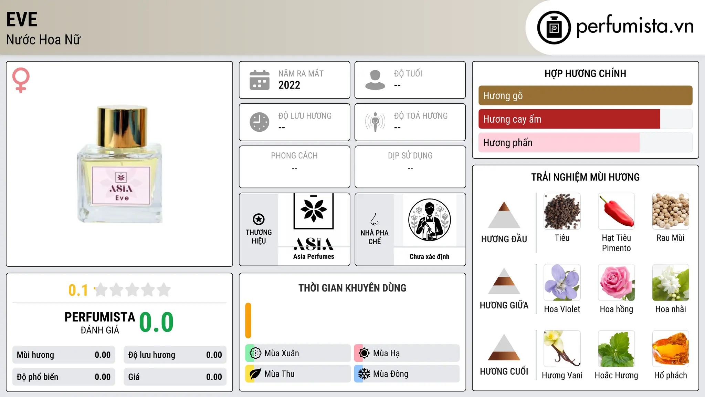The height and width of the screenshot is (397, 705).
Task: Select the Mùa Thu season row
Action: (298, 374)
